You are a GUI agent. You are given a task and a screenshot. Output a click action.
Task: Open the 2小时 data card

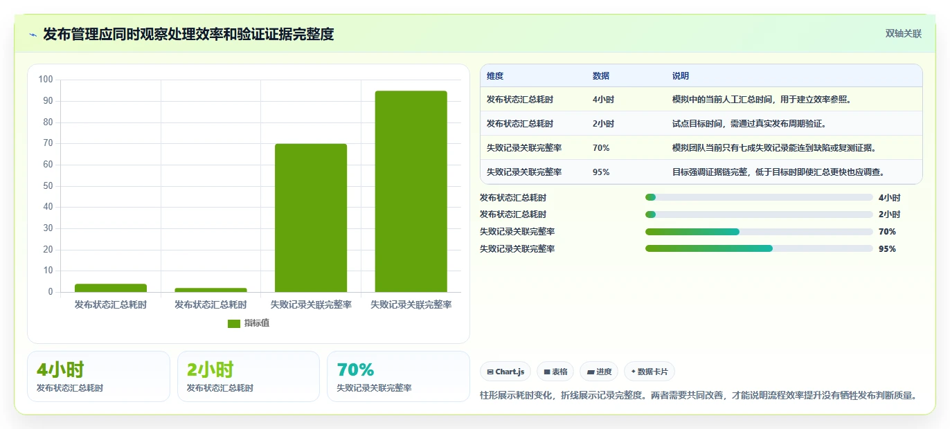249,376
